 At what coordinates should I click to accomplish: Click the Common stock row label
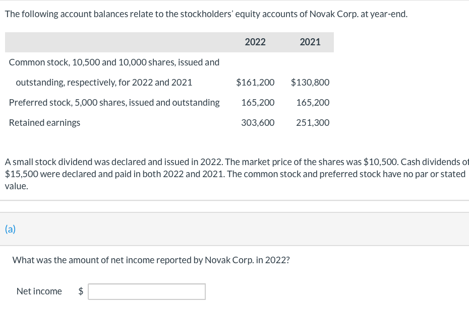114,62
